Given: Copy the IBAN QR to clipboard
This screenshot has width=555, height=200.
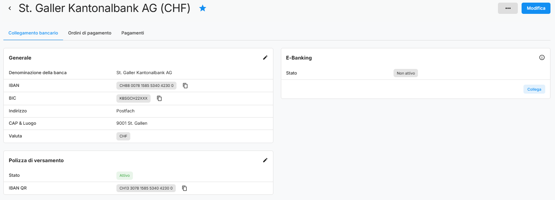Looking at the screenshot, I should pos(184,188).
